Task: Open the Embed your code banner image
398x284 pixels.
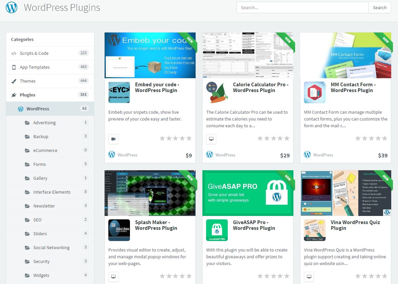Action: click(x=150, y=55)
